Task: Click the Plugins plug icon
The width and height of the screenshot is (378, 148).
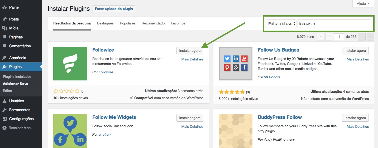Action: [4, 67]
